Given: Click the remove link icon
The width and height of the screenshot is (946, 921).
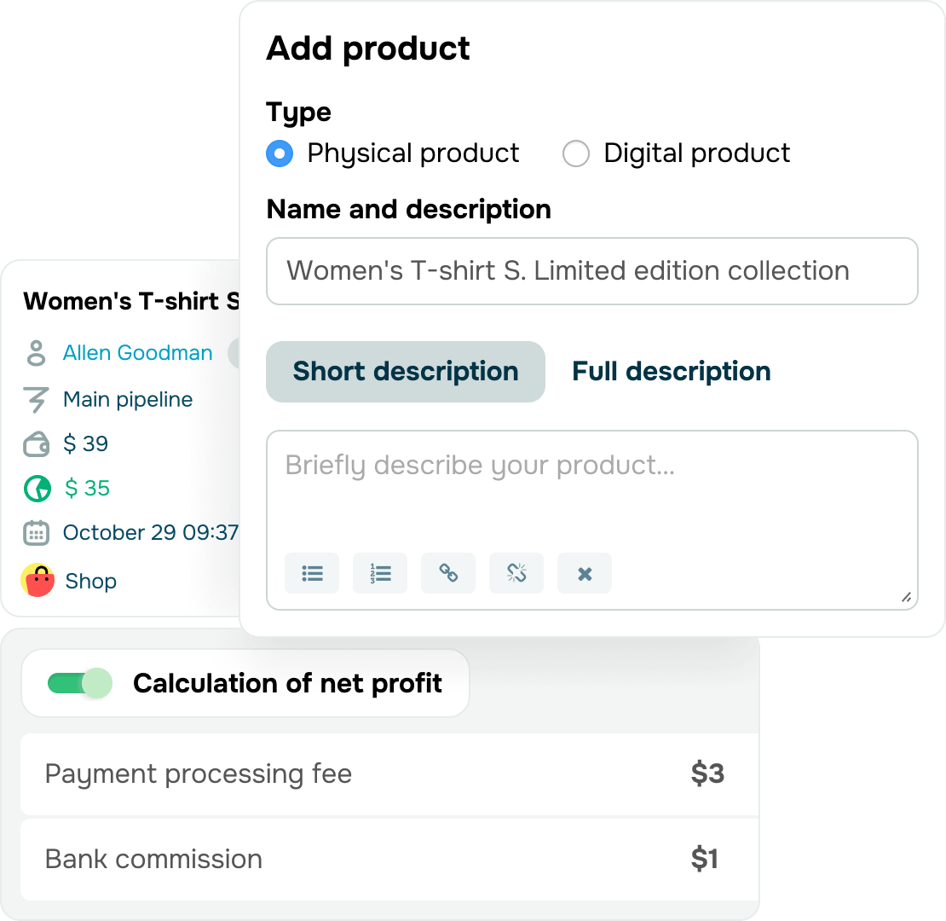Looking at the screenshot, I should pos(516,573).
